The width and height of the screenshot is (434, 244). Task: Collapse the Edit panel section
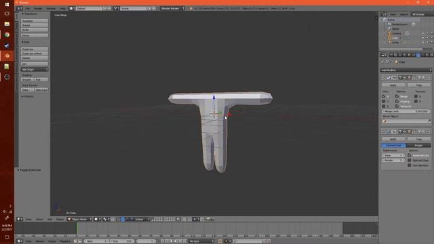click(x=26, y=42)
